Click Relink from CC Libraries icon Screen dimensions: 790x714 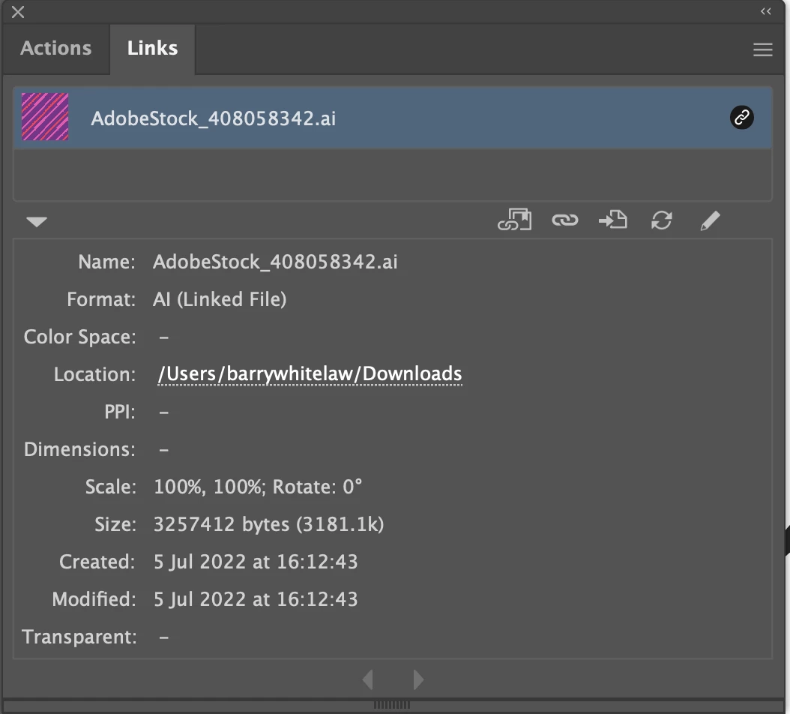[514, 220]
